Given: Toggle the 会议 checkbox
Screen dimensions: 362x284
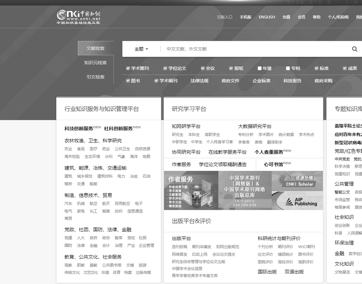Looking at the screenshot, I should click(x=202, y=68).
